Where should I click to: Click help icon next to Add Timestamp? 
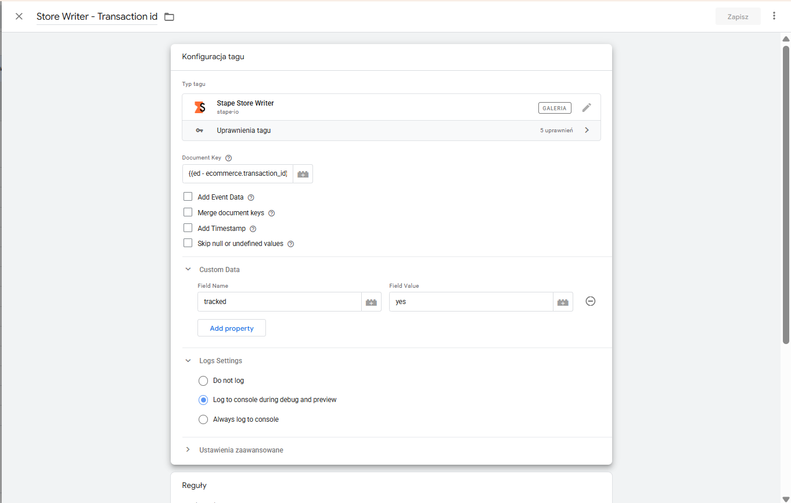pyautogui.click(x=253, y=229)
